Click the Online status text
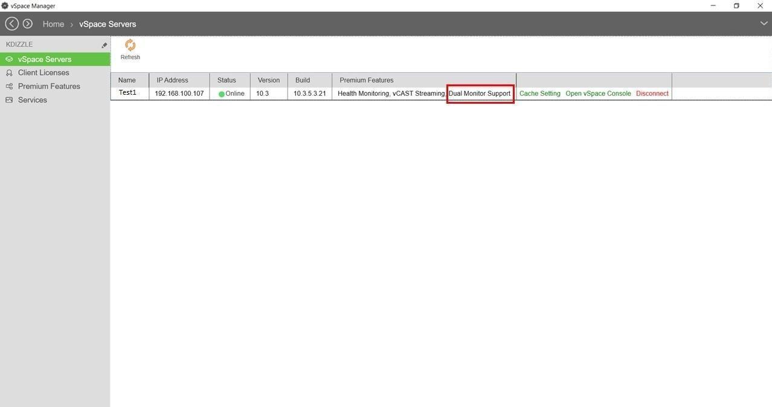772x407 pixels. coord(235,93)
